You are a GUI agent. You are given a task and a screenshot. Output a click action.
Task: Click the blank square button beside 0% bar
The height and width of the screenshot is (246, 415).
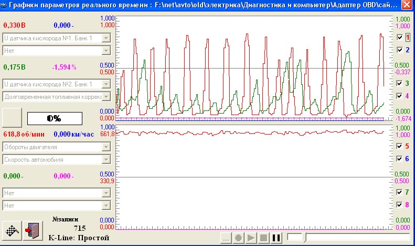[12, 117]
